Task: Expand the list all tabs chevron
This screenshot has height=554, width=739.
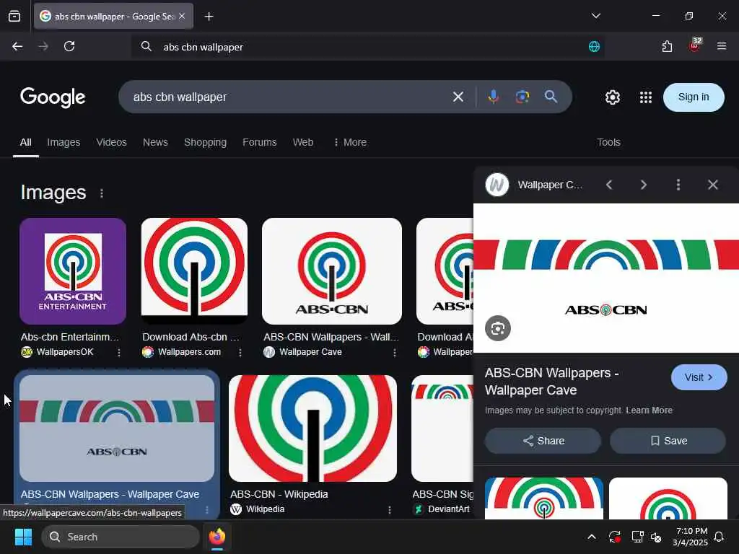Action: point(595,16)
